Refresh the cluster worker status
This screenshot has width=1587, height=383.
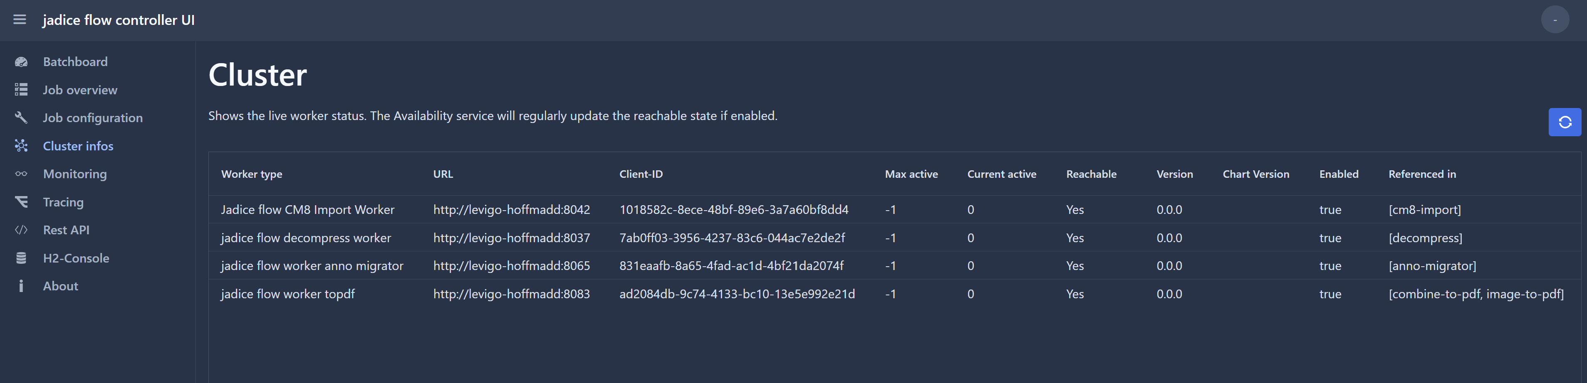[1564, 123]
